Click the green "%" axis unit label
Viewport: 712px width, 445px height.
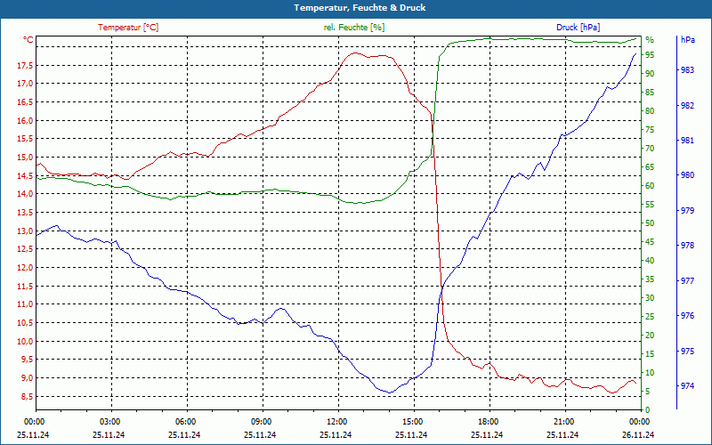[650, 40]
